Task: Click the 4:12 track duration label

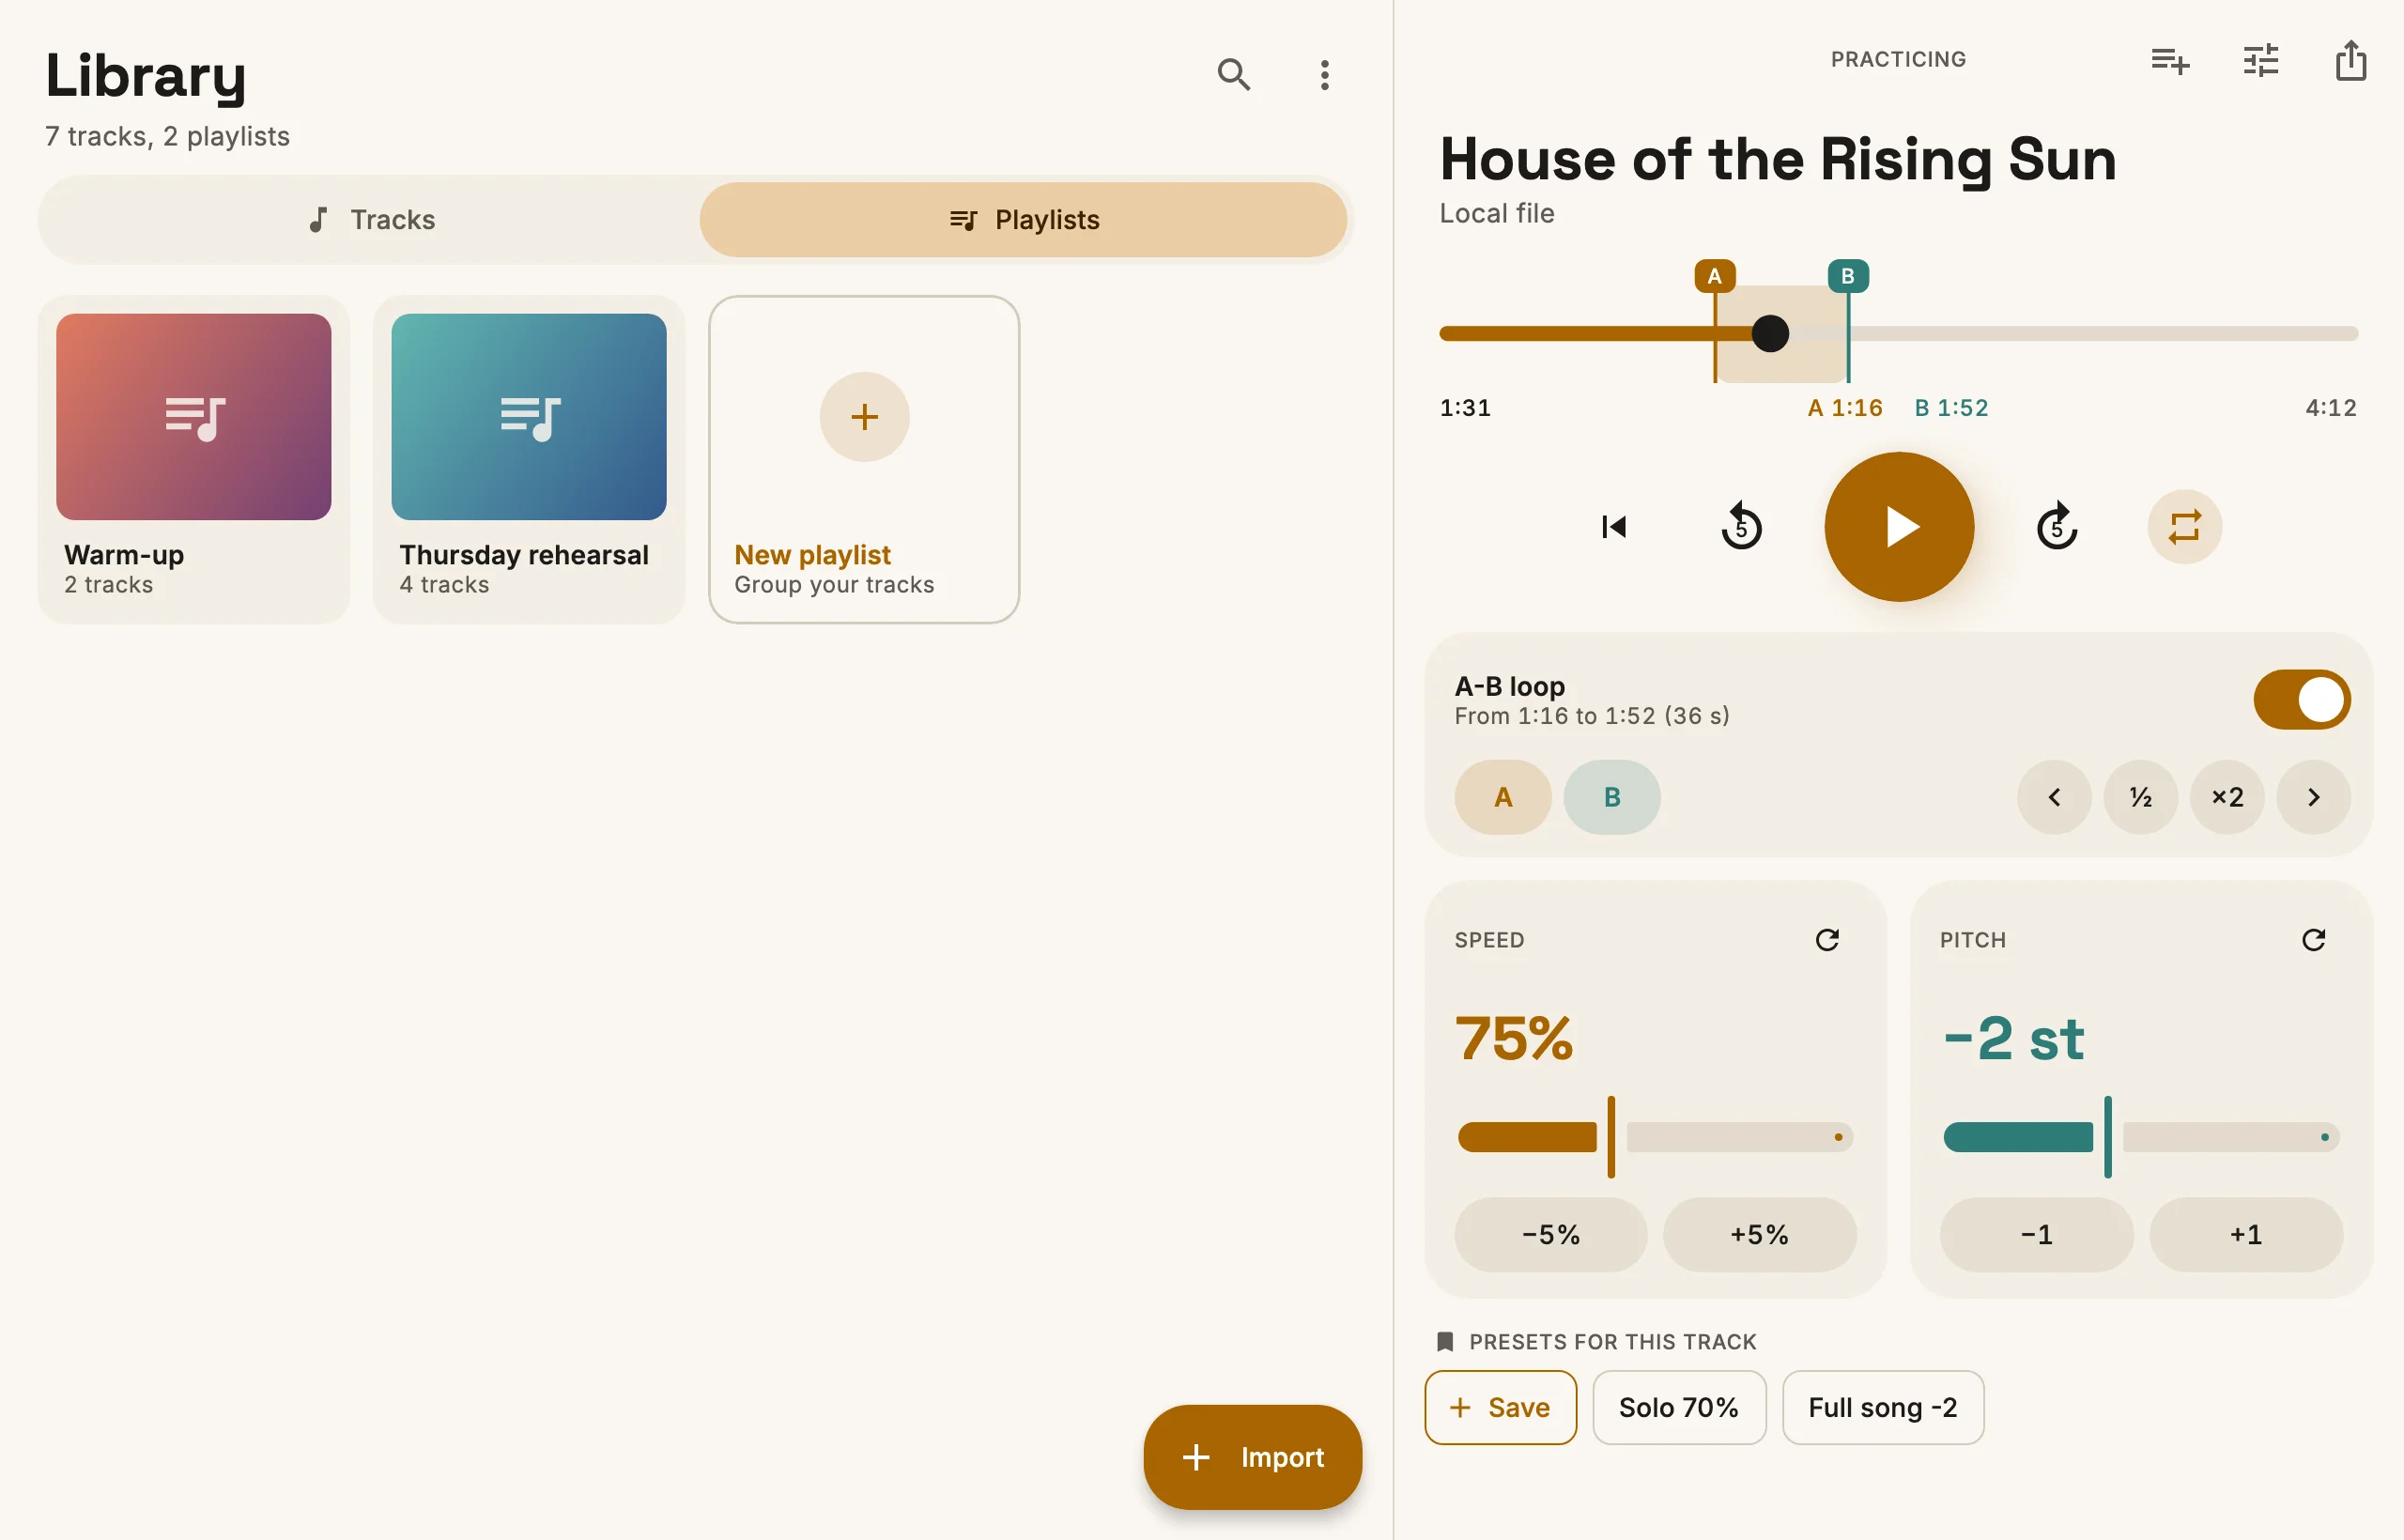Action: [x=2330, y=408]
